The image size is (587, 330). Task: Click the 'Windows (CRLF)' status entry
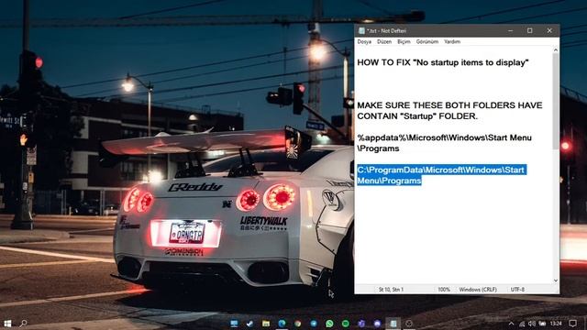pyautogui.click(x=478, y=290)
